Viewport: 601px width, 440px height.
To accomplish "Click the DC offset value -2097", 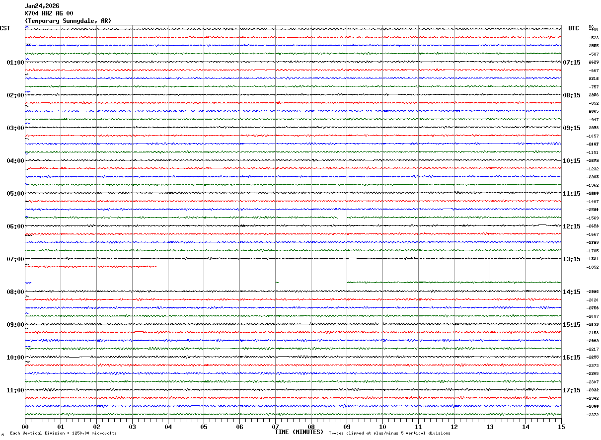I will click(x=593, y=316).
